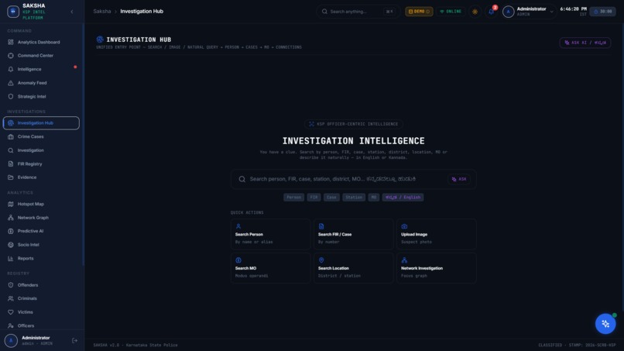Open the Search MO quick action

tap(271, 268)
